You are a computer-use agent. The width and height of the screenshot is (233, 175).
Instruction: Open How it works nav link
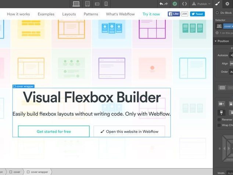pyautogui.click(x=18, y=14)
